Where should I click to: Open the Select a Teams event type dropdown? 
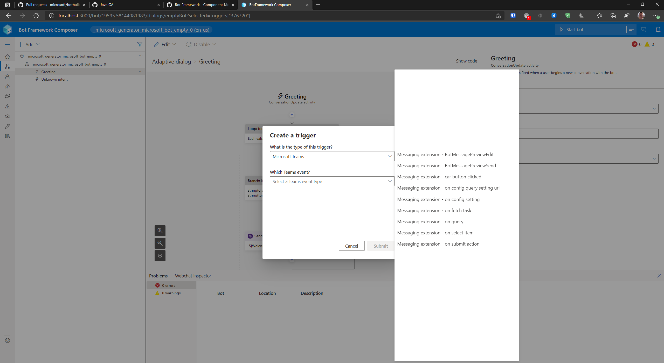pos(332,181)
